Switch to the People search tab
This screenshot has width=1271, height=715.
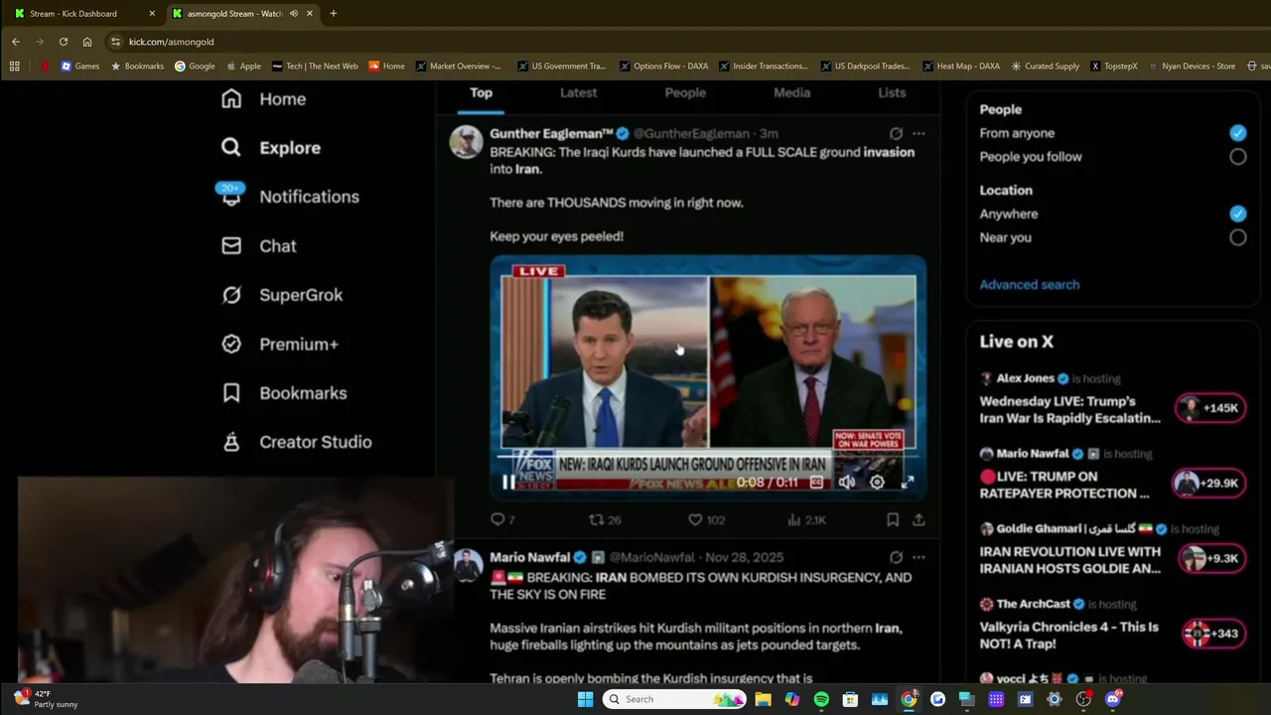click(685, 92)
